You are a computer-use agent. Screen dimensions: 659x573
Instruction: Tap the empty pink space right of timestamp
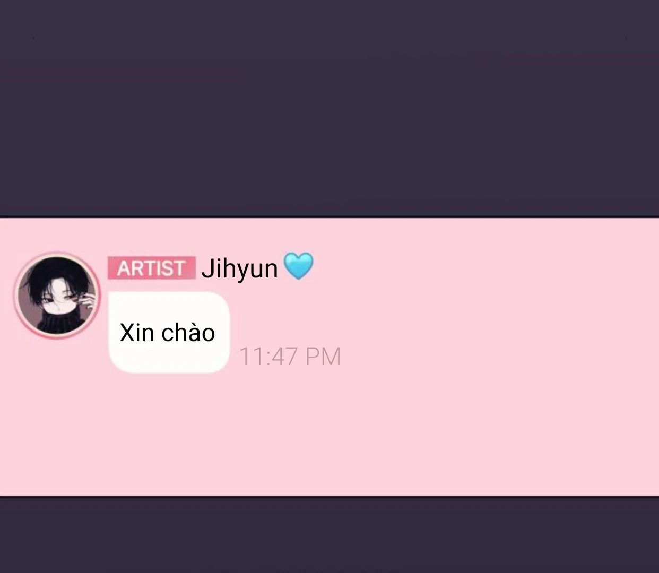pyautogui.click(x=499, y=357)
